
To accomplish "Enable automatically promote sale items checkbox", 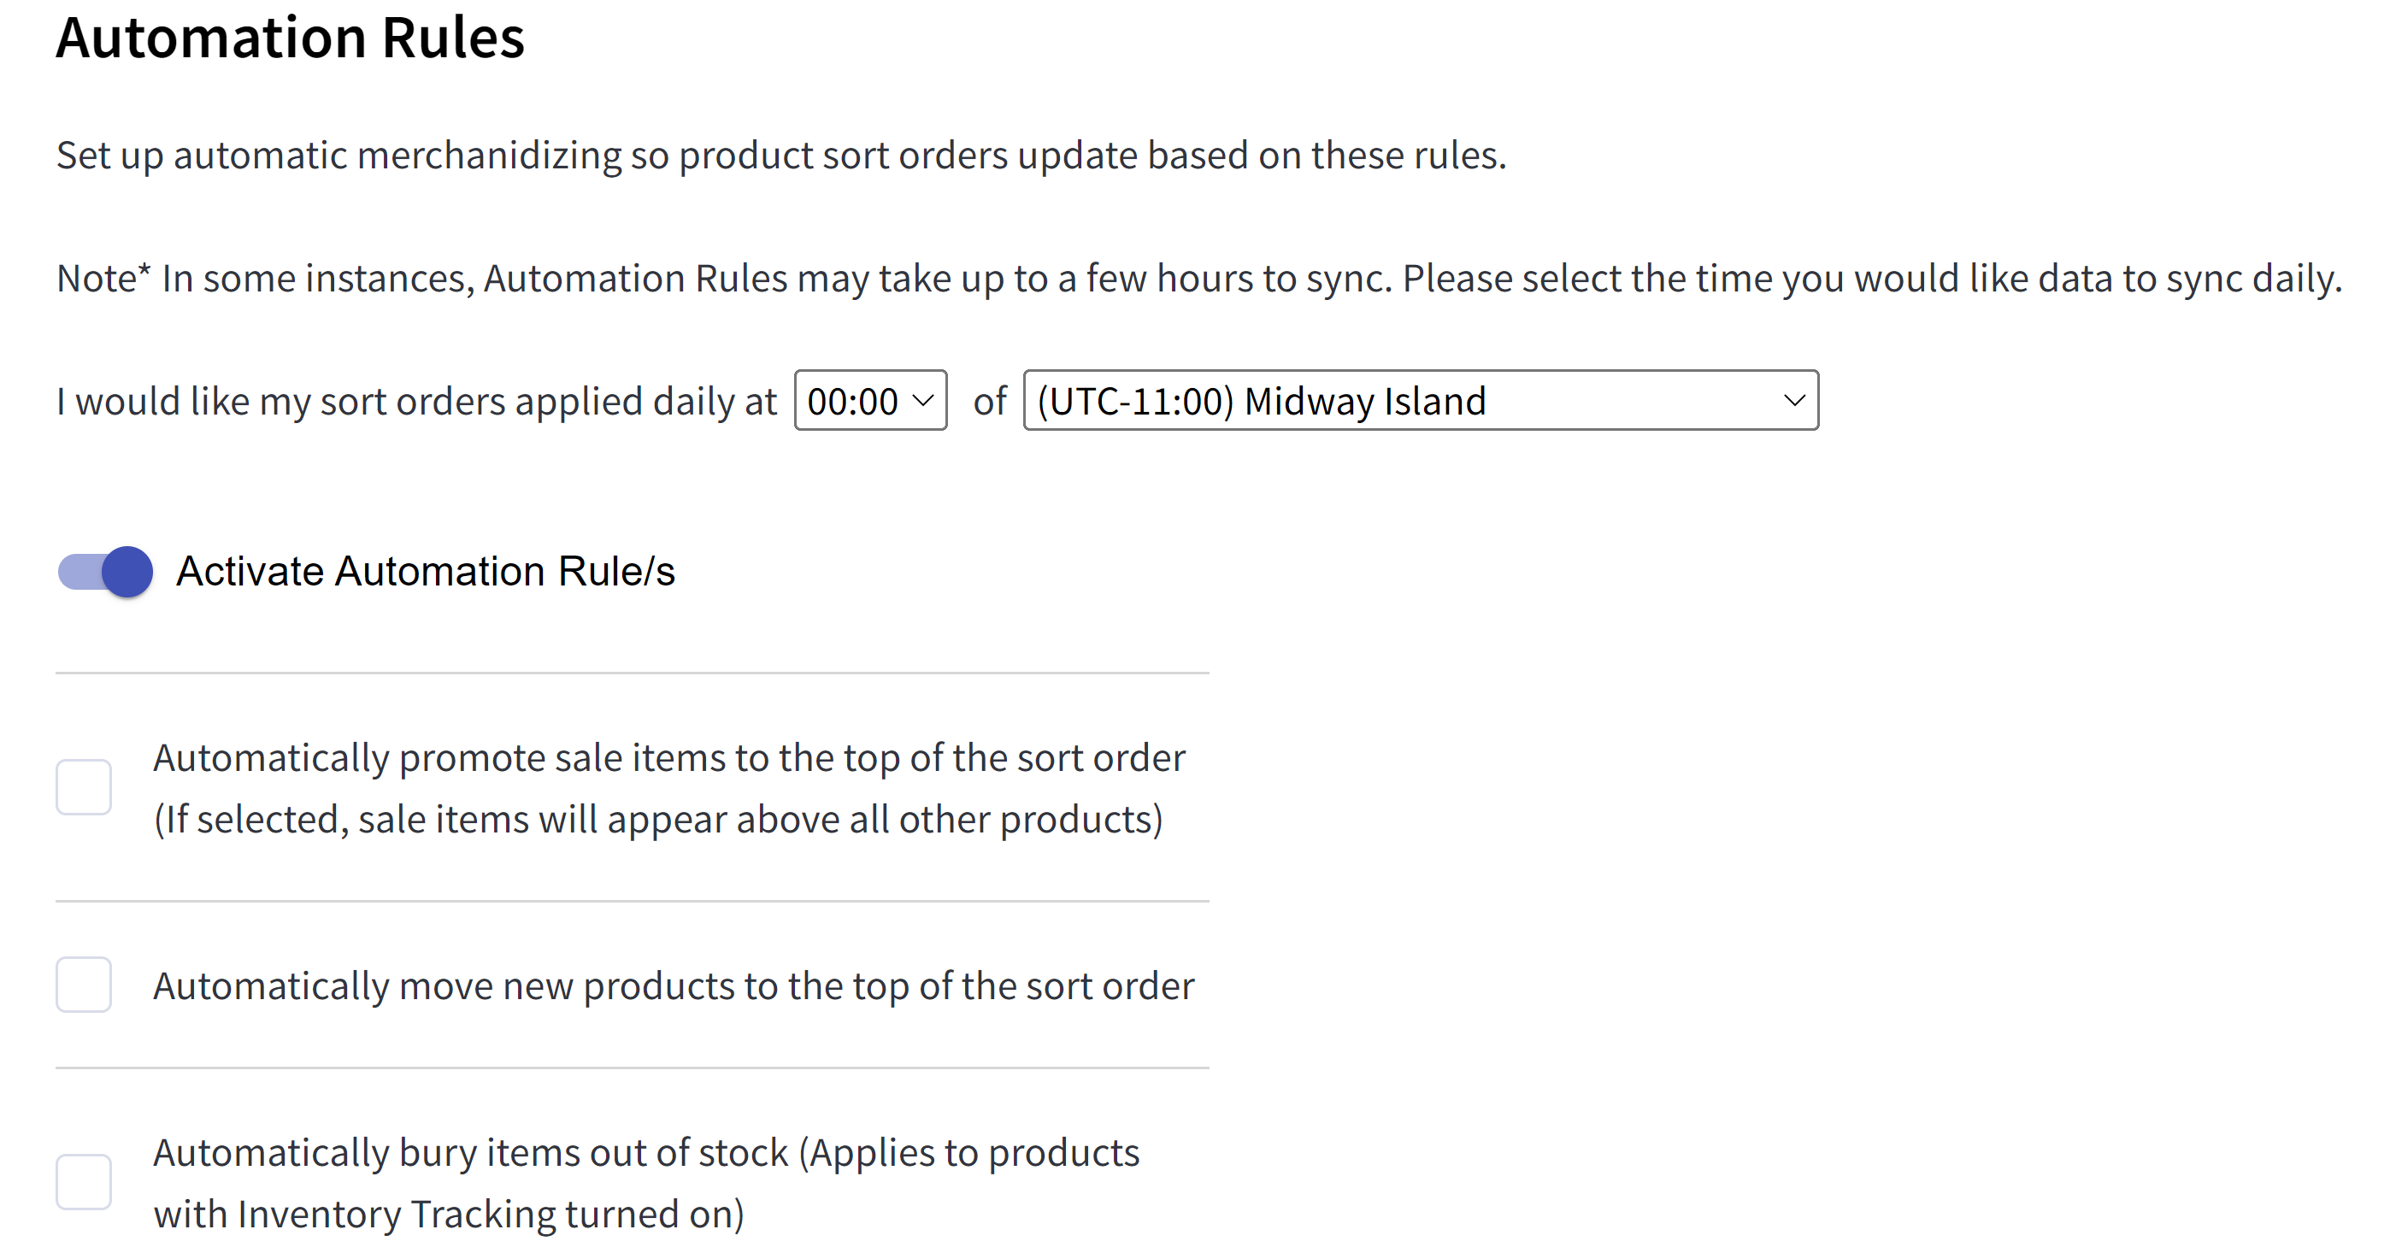I will (85, 786).
